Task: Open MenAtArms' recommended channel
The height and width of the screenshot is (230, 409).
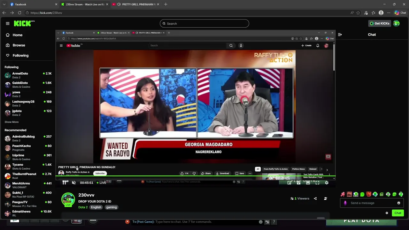Action: point(28,185)
